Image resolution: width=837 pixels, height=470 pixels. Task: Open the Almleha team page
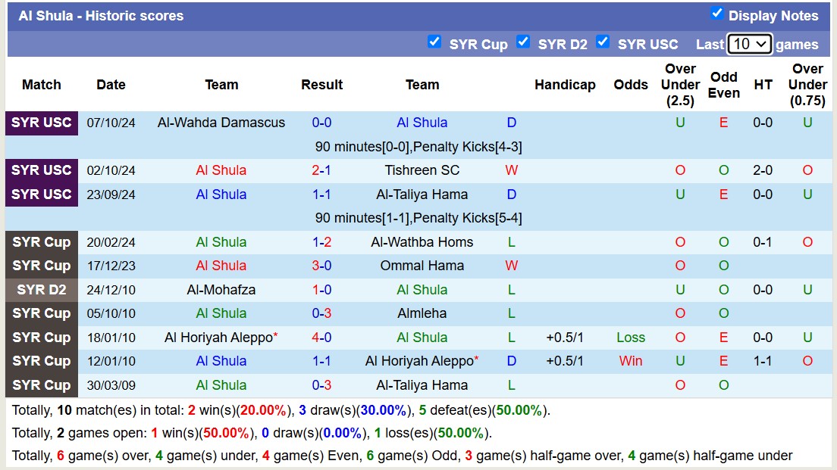pos(422,313)
